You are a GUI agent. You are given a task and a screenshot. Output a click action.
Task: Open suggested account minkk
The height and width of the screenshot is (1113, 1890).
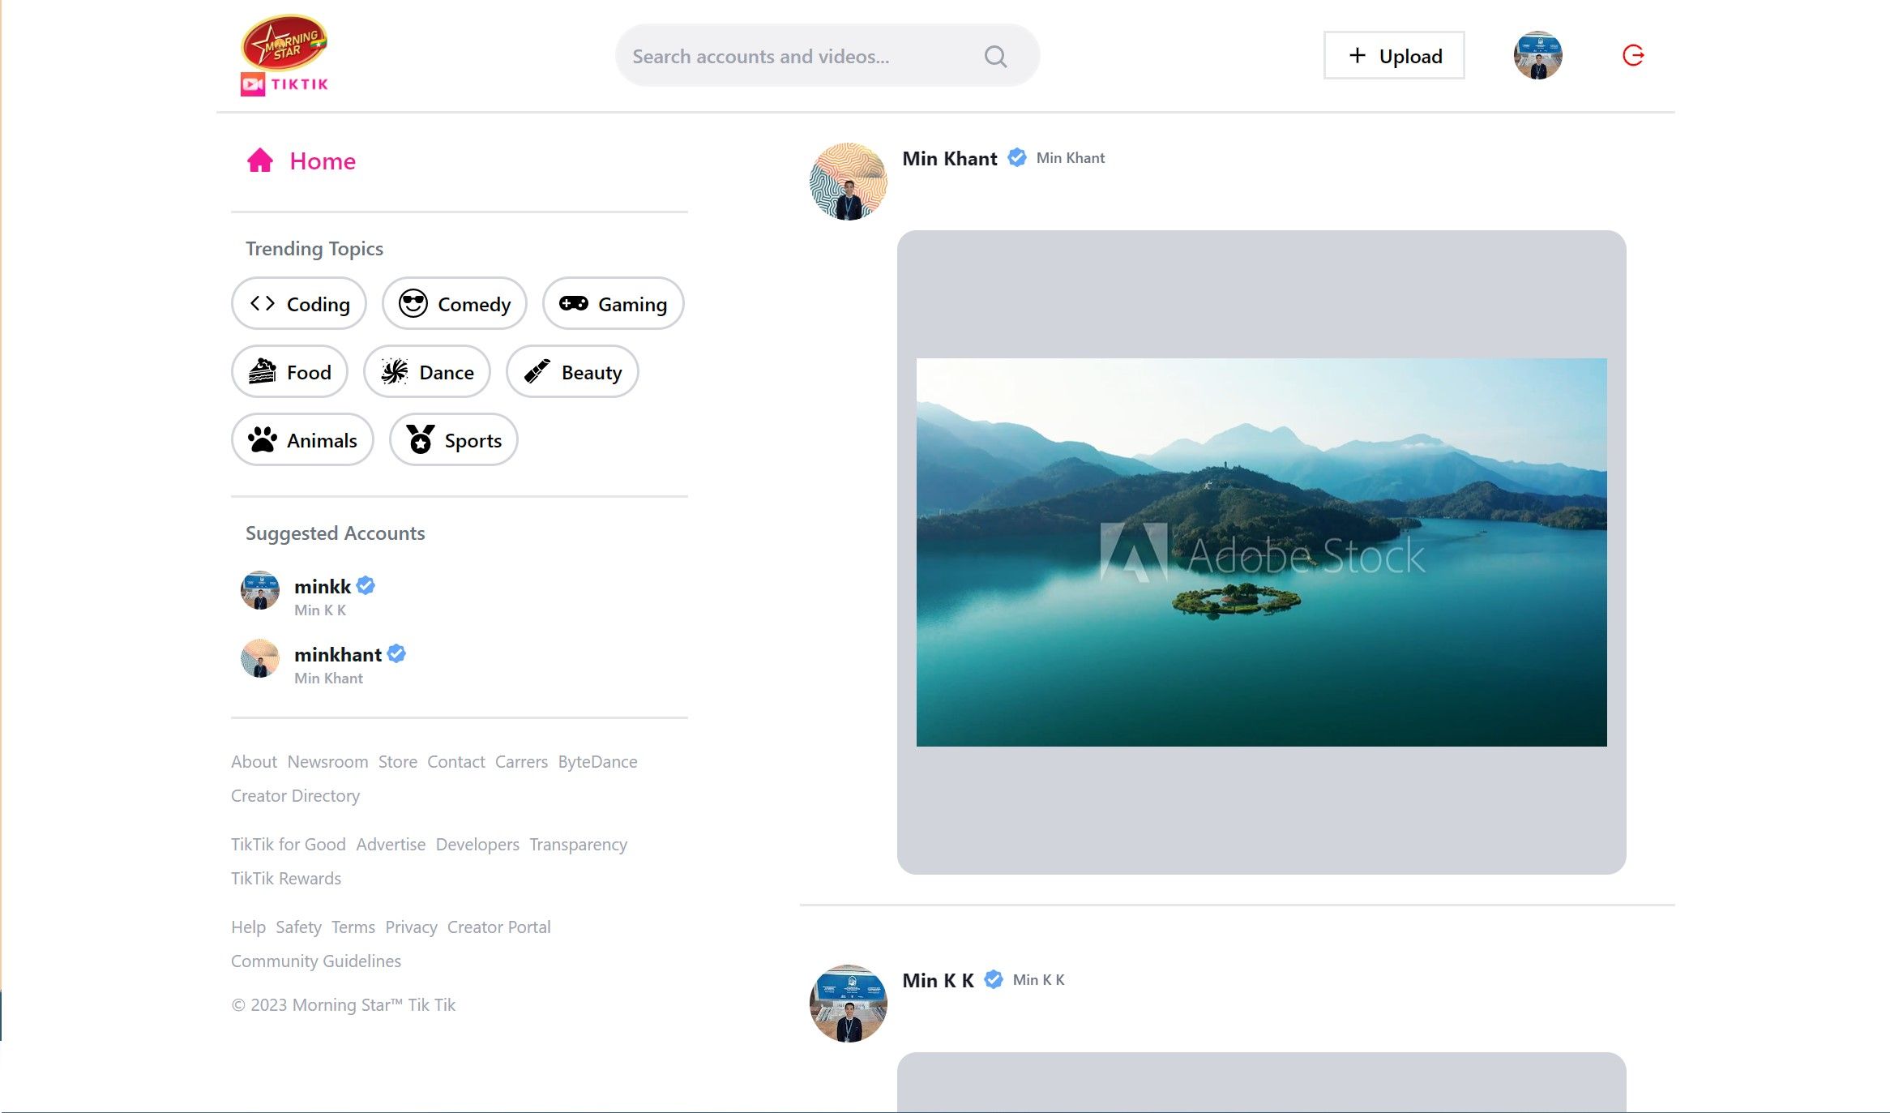323,586
